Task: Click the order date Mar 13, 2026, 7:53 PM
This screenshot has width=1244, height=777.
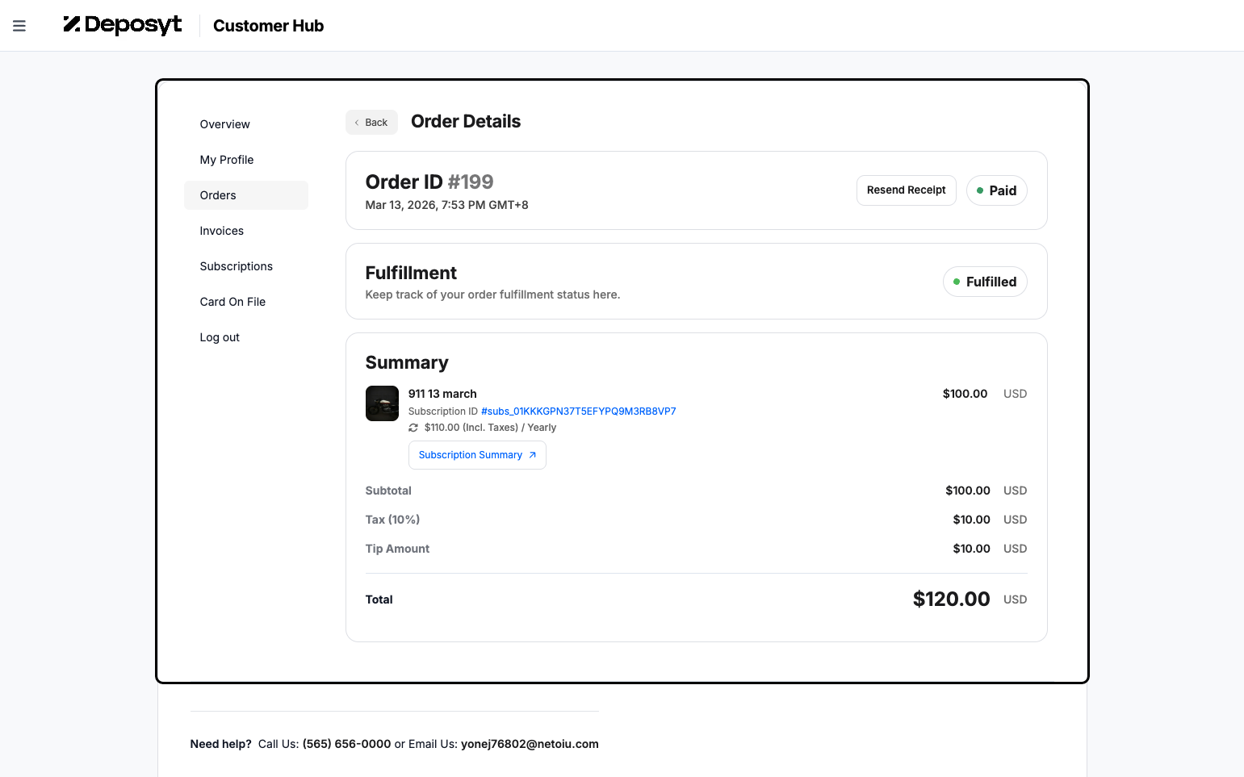Action: (446, 205)
